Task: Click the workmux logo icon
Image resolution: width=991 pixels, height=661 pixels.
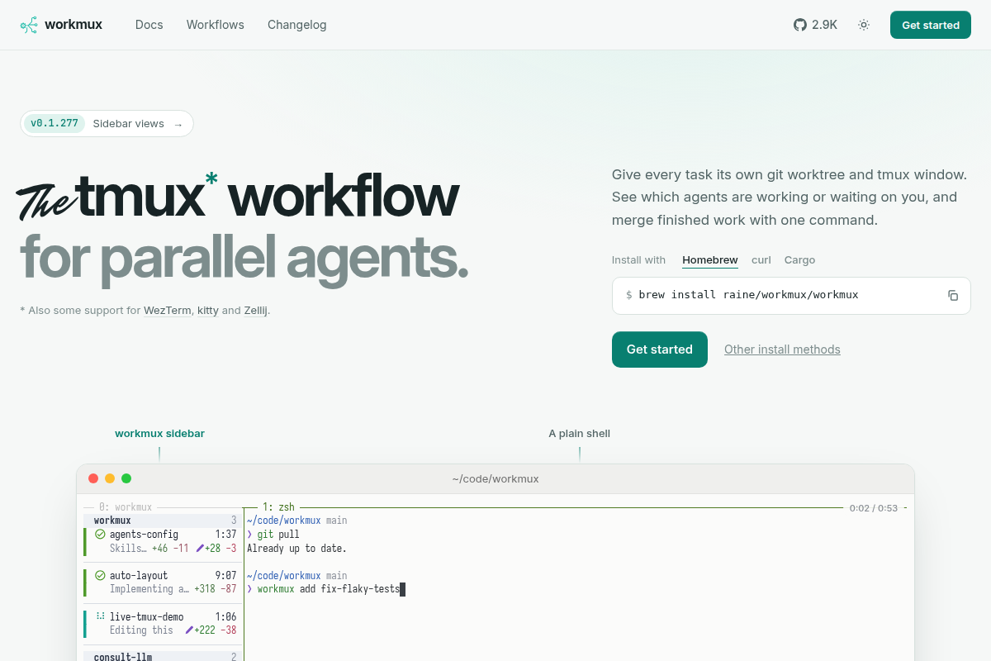Action: (x=29, y=25)
